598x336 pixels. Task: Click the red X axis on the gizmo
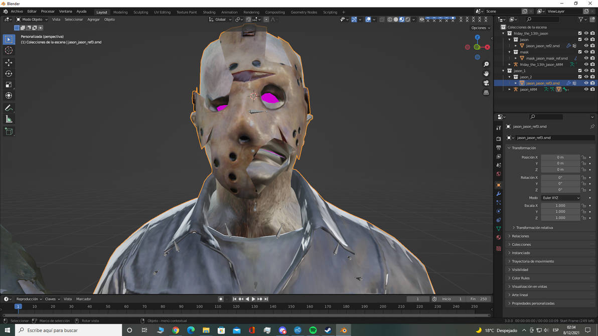tap(487, 47)
